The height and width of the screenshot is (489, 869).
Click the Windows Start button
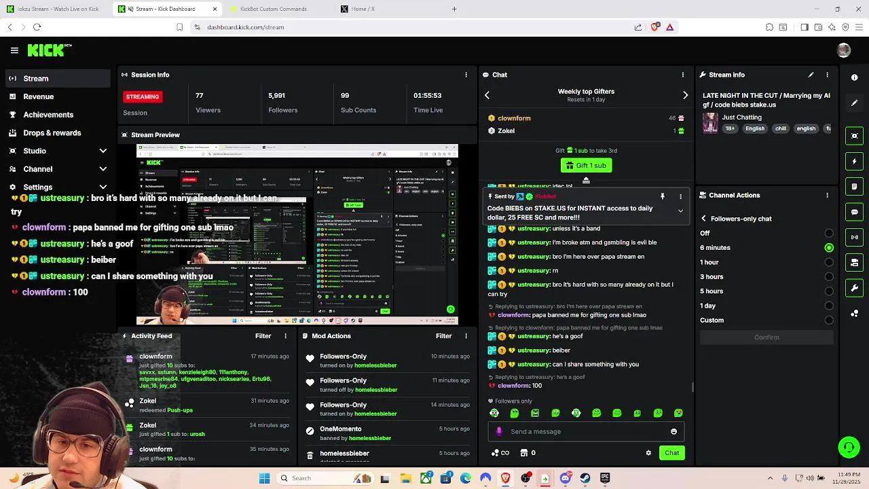coord(264,478)
